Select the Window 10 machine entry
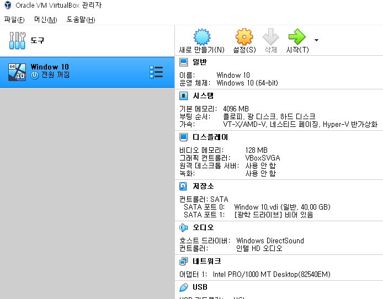Image resolution: width=383 pixels, height=299 pixels. (x=87, y=72)
